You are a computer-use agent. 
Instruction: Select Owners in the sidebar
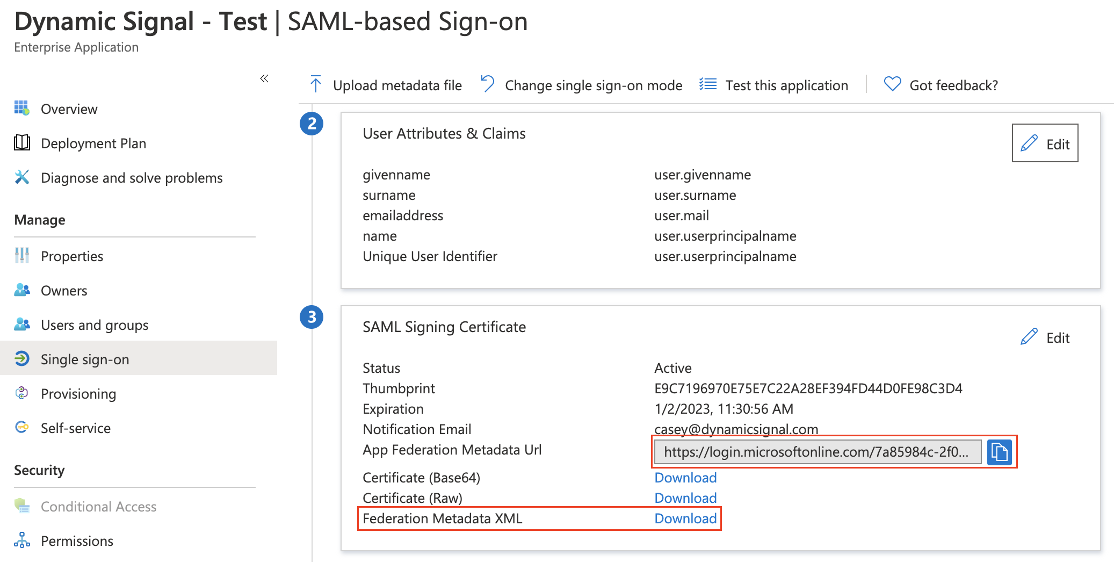coord(64,291)
